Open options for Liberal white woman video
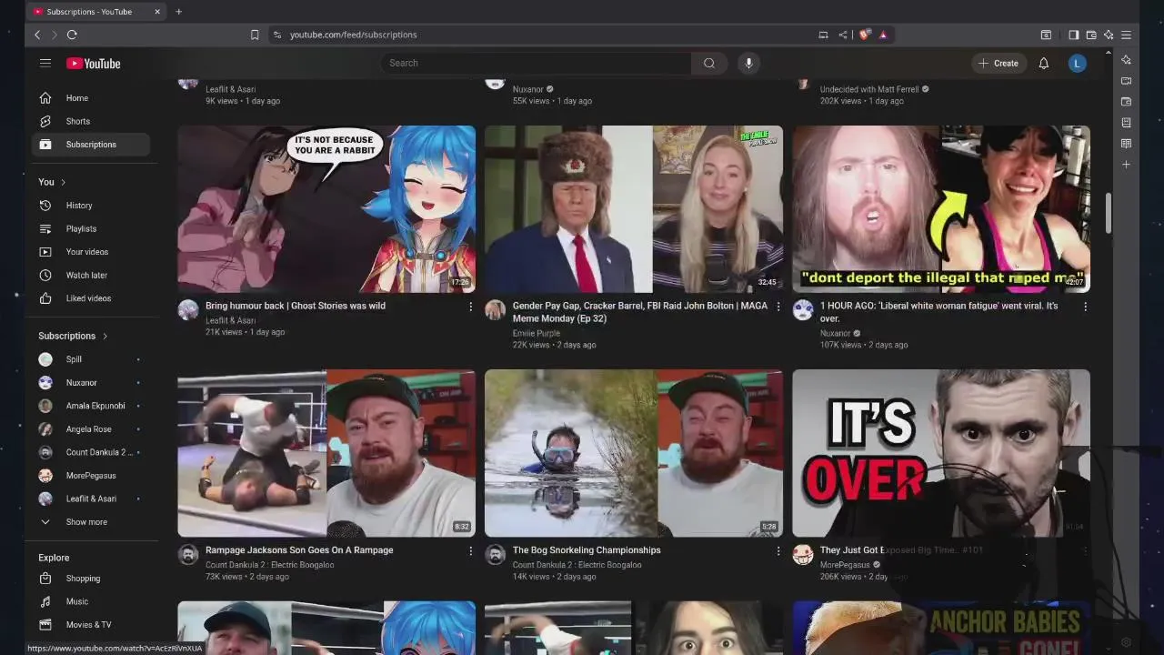1164x655 pixels. coord(1085,307)
